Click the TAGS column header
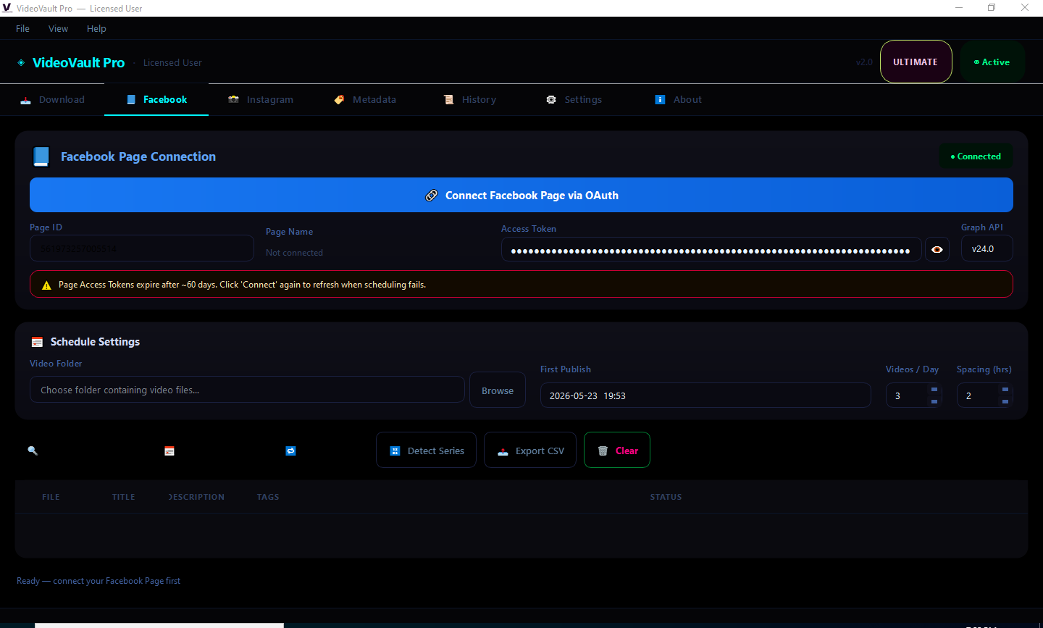1043x628 pixels. point(268,497)
